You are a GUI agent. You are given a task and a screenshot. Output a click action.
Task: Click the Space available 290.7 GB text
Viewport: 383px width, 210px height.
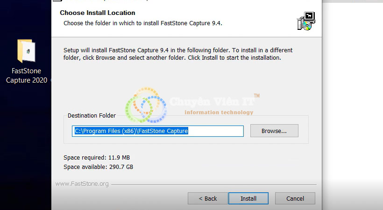click(98, 167)
